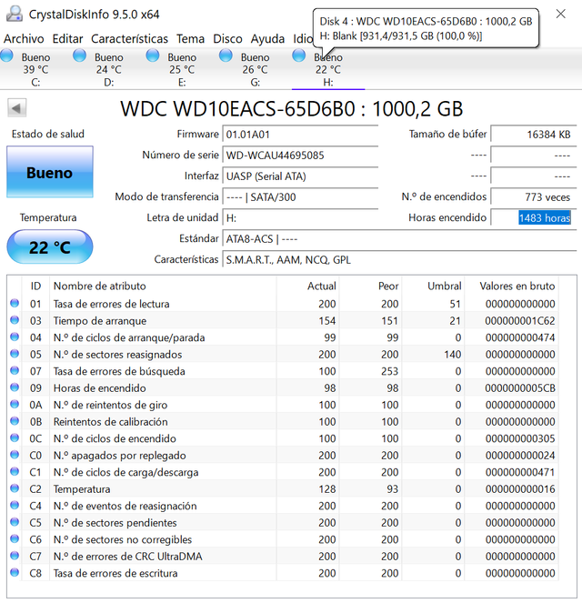This screenshot has height=603, width=582.
Task: Click status dot for N.º de eventos de reasignación
Action: (x=15, y=506)
